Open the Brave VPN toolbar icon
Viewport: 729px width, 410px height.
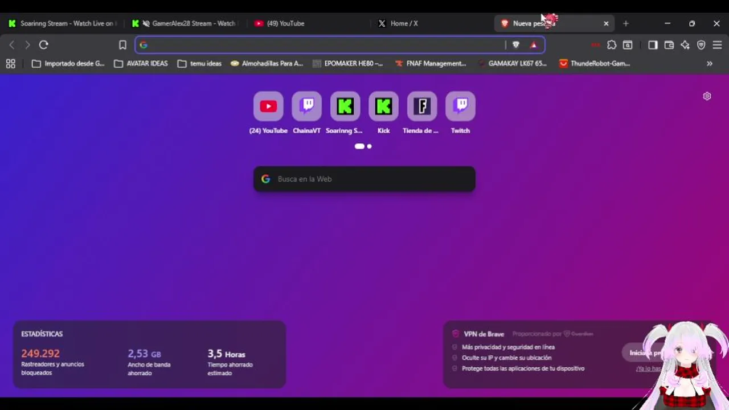701,45
